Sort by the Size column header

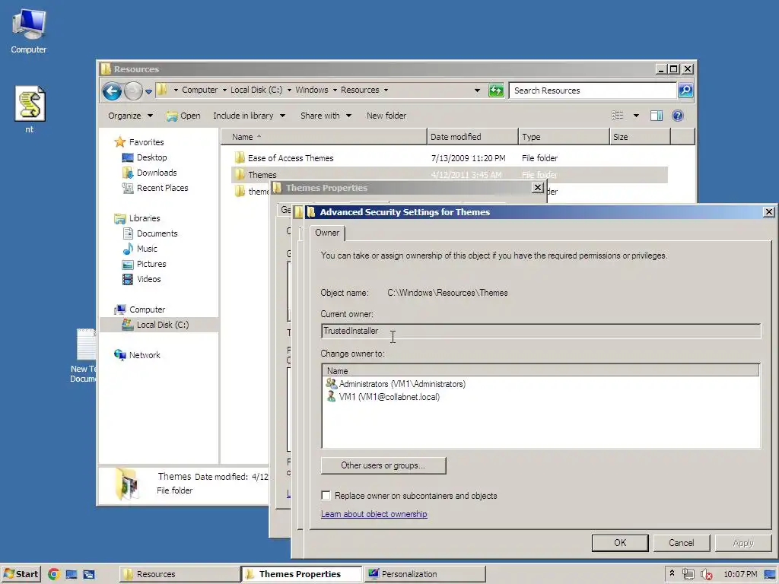640,137
